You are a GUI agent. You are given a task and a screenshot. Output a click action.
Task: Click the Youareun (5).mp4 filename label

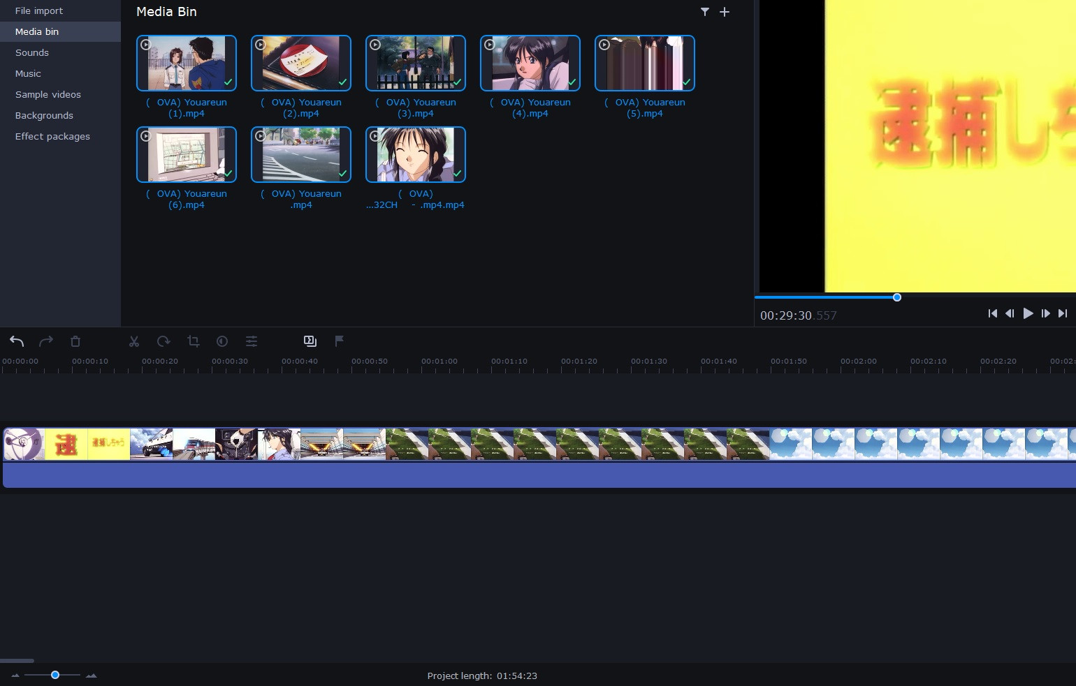point(645,107)
